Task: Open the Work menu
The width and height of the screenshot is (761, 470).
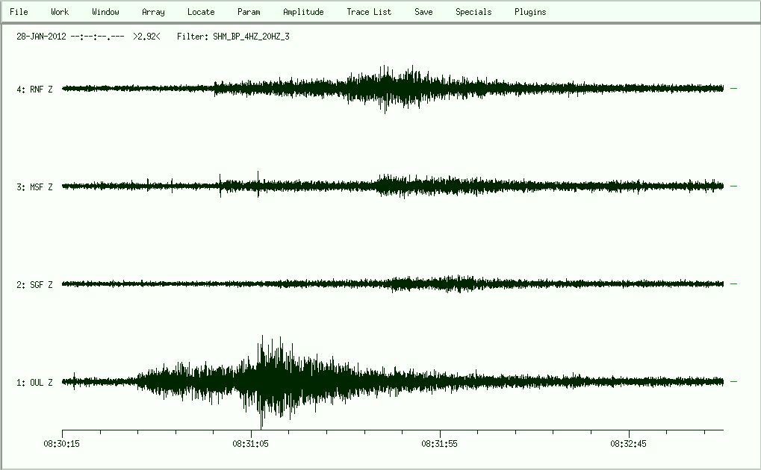Action: (x=60, y=12)
